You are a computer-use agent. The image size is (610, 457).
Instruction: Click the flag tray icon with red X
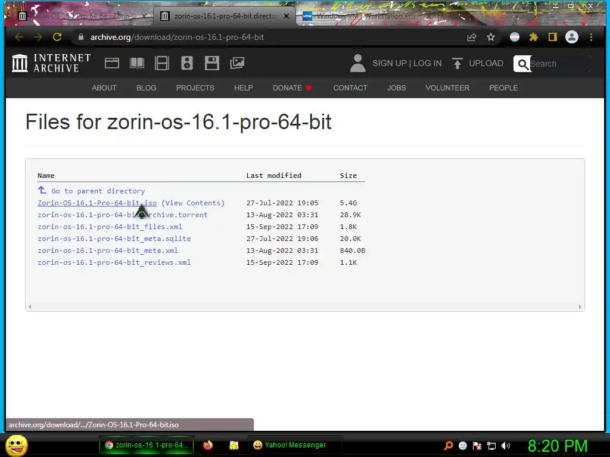(x=477, y=446)
